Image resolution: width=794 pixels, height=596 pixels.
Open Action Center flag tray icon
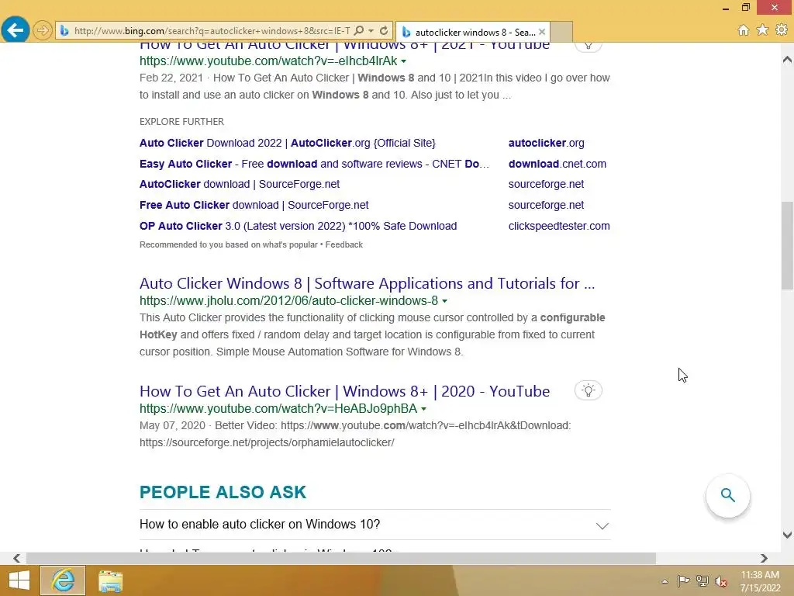coord(683,580)
